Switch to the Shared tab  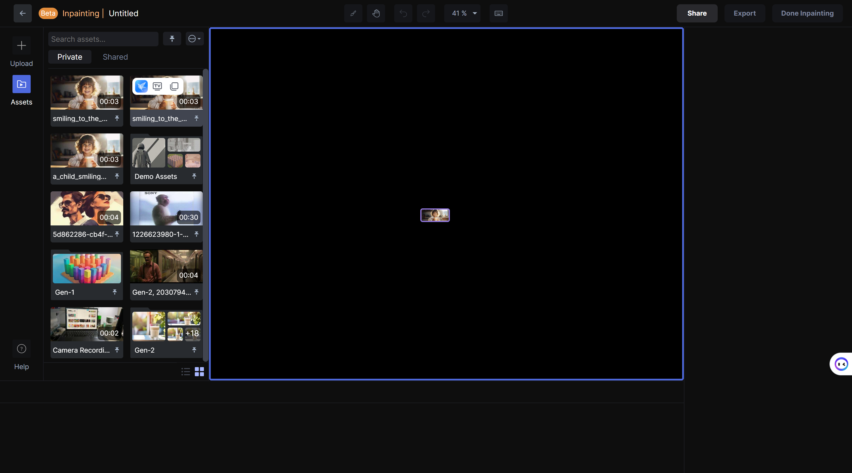pos(115,57)
